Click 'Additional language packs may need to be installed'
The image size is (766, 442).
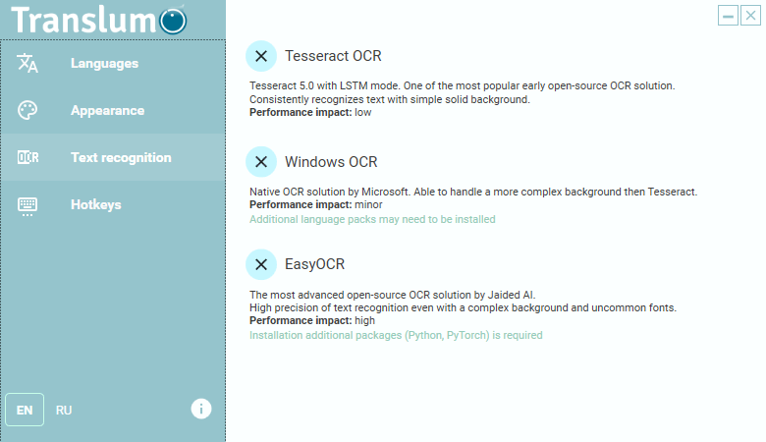pos(372,219)
